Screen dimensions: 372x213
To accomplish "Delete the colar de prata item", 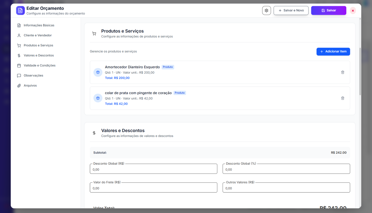I will click(342, 98).
